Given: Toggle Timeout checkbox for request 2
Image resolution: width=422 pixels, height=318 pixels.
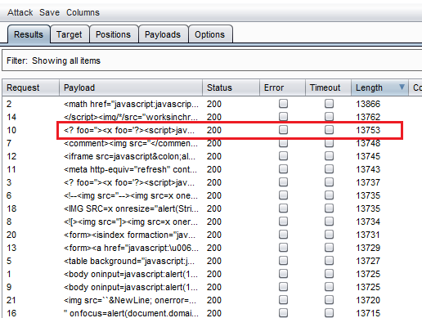Looking at the screenshot, I should 329,104.
